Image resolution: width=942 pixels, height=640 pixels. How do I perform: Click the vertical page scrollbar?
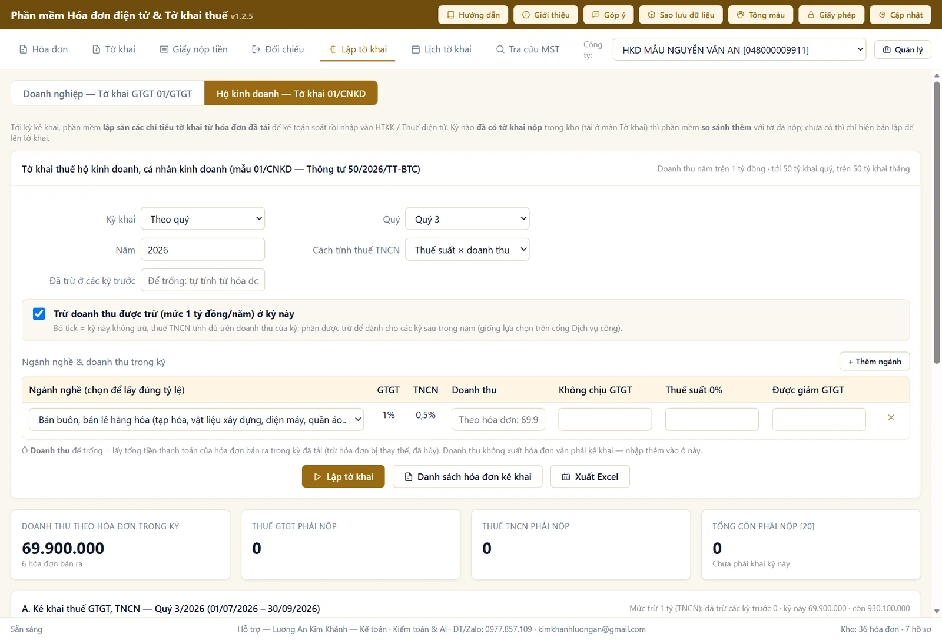coord(937,223)
